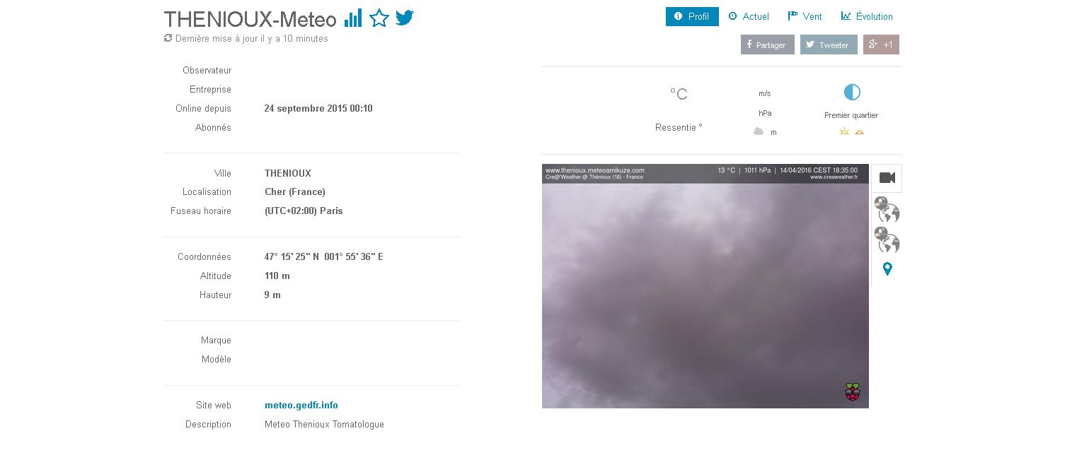Click the second globe satellite icon
This screenshot has height=455, width=1072.
point(887,240)
